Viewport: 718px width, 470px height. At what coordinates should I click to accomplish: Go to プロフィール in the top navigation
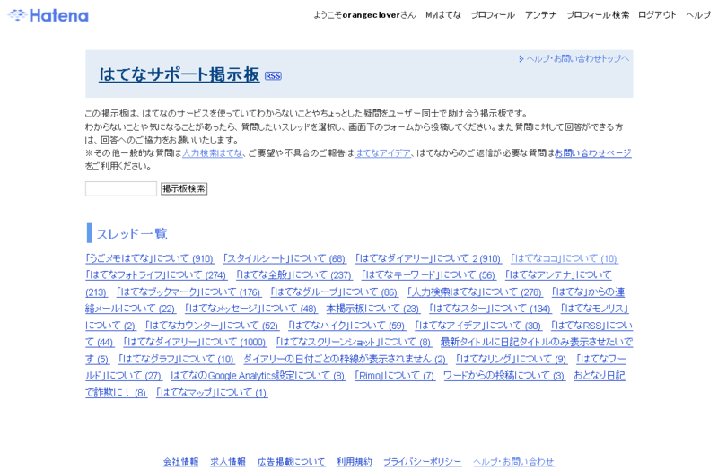click(493, 15)
